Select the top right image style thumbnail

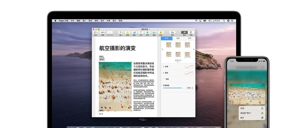[187, 45]
